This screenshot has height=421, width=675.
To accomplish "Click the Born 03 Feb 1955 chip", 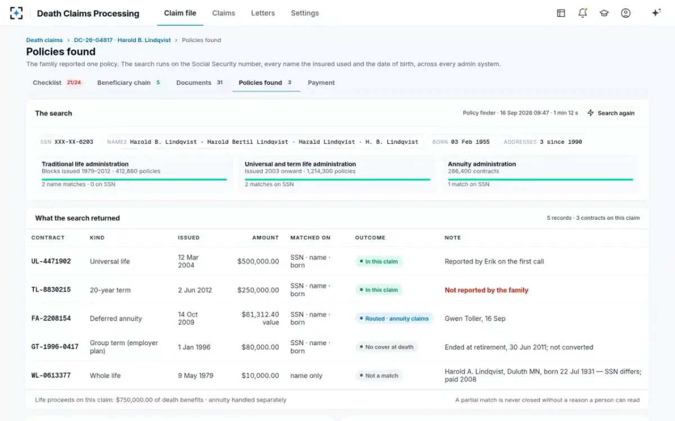I will click(461, 142).
